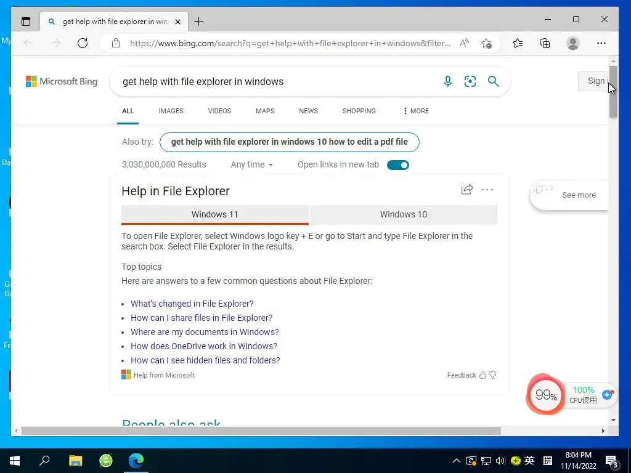
Task: Add this page to favorites
Action: [487, 43]
